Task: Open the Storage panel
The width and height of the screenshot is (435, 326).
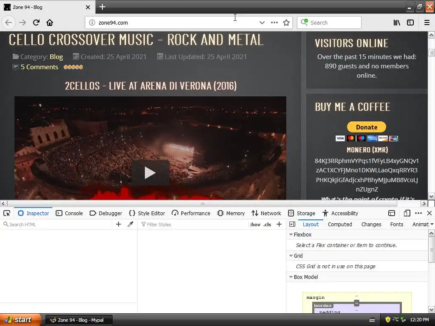Action: [x=302, y=213]
